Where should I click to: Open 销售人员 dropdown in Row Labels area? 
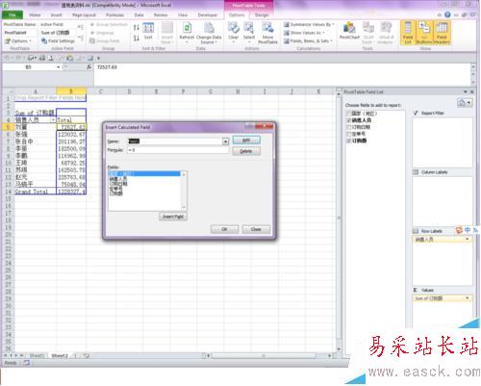[468, 240]
